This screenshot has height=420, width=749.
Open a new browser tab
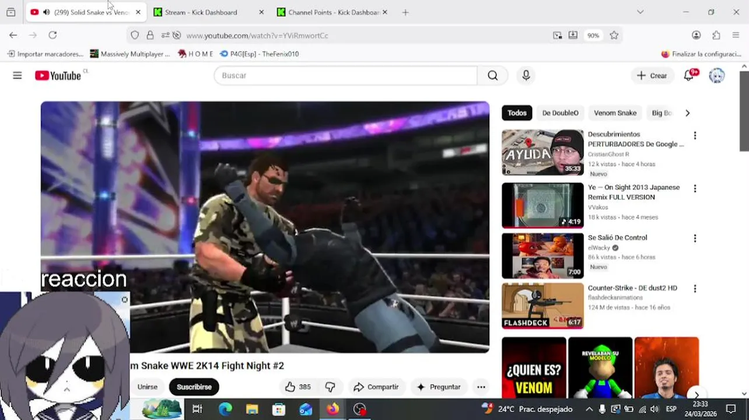click(405, 12)
